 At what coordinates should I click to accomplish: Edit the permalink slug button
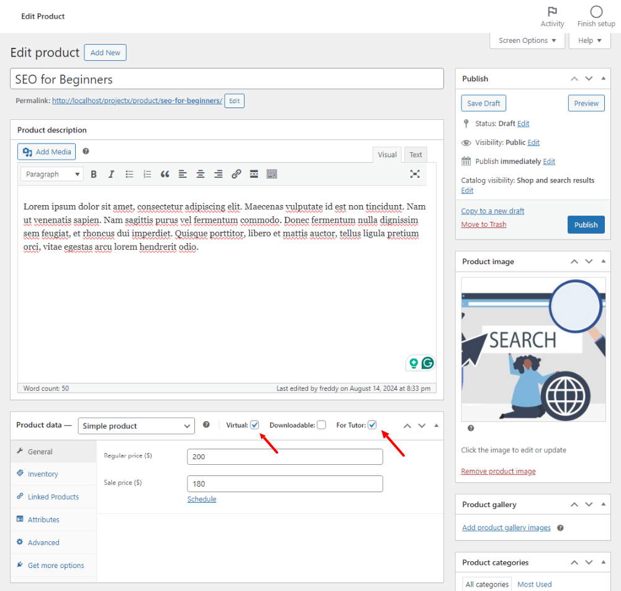(x=234, y=101)
